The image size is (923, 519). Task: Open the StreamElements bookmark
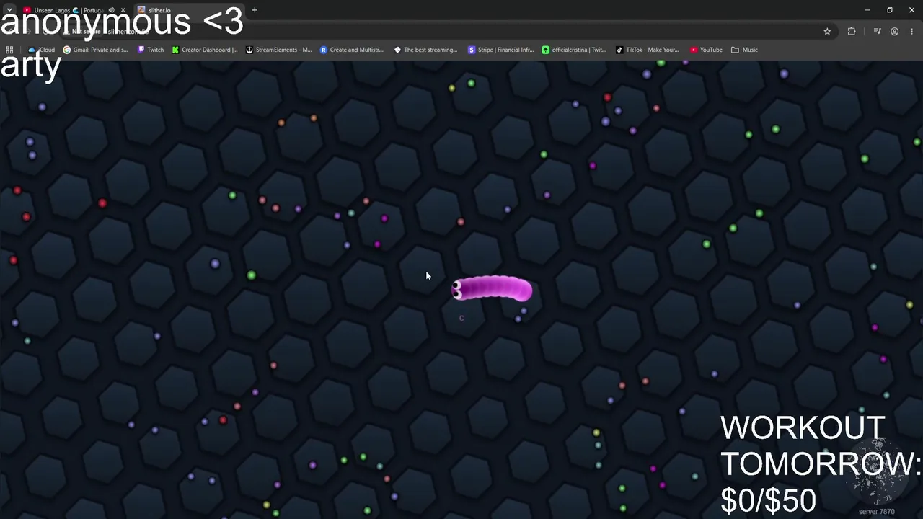(278, 50)
